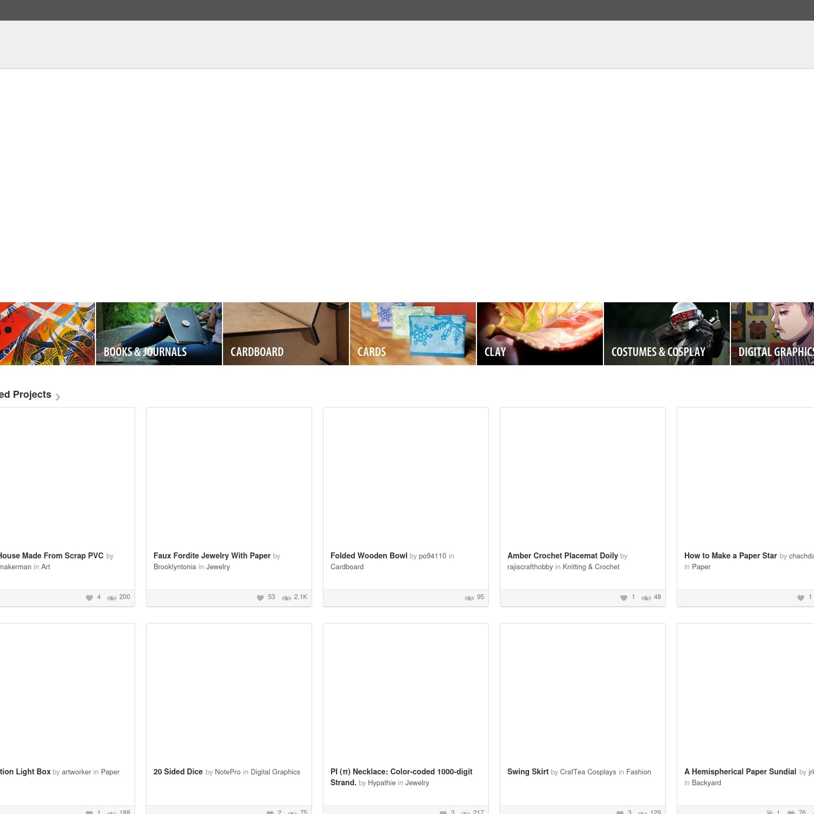View author artworker's profile
This screenshot has height=814, width=814.
tap(77, 772)
